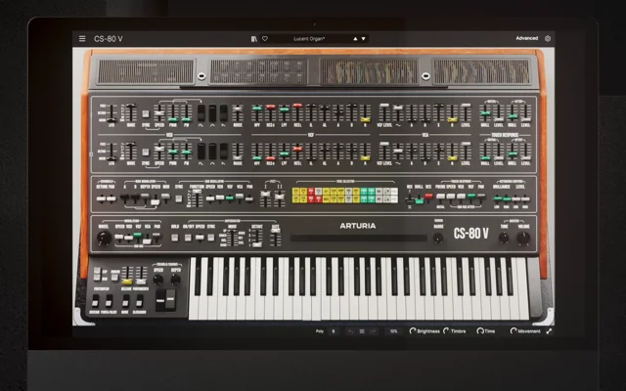
Task: Click the ribbon controller strip below Arturia logo
Action: pos(358,239)
